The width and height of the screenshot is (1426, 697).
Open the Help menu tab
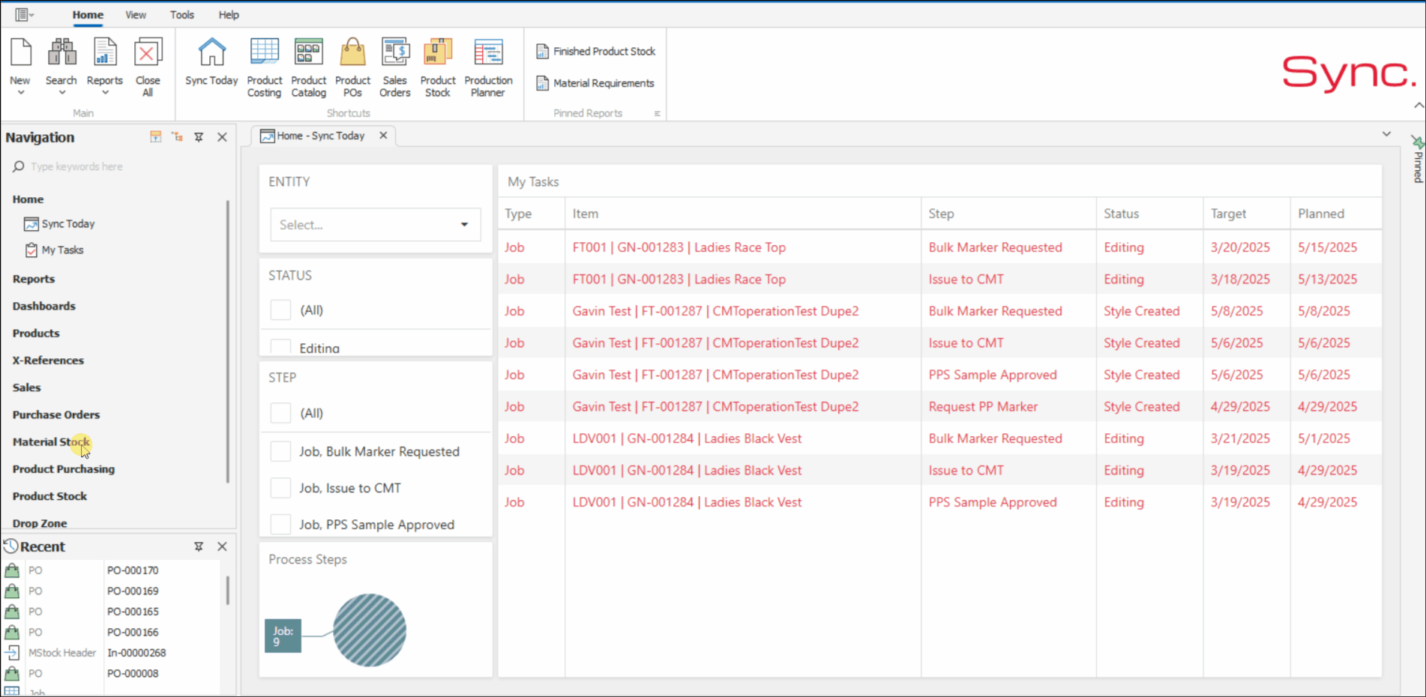tap(229, 15)
